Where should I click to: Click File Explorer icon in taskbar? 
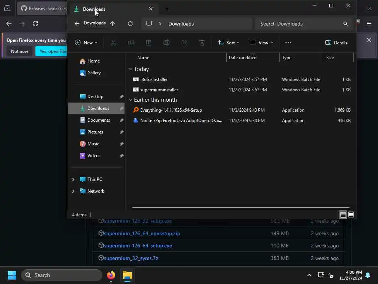click(x=127, y=275)
